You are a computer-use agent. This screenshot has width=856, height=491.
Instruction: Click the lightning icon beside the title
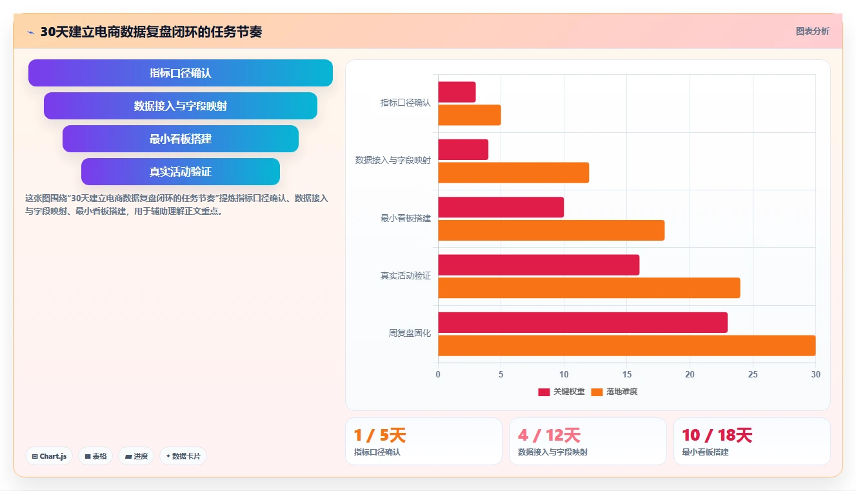pyautogui.click(x=30, y=32)
